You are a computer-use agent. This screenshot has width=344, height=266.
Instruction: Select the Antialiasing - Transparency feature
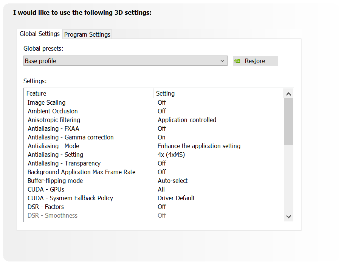64,163
